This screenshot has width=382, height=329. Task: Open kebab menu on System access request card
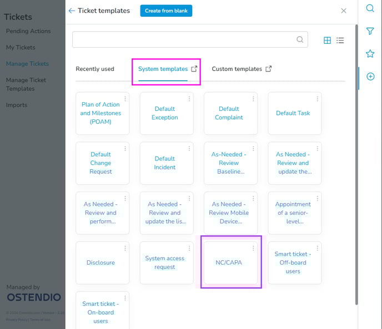tap(189, 248)
